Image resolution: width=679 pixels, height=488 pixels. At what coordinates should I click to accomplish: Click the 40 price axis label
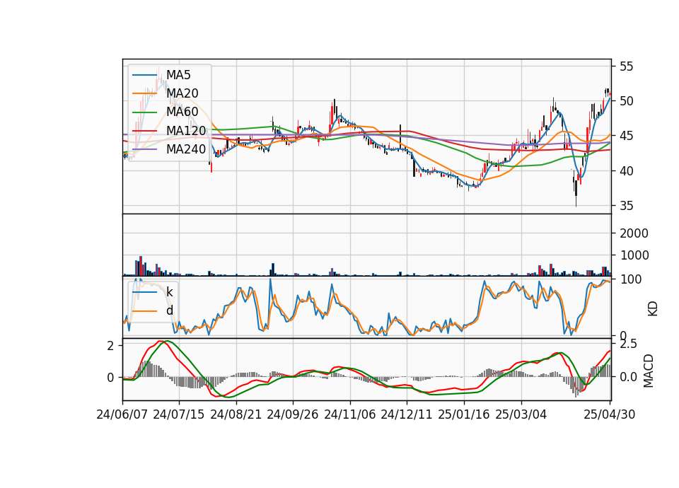627,171
